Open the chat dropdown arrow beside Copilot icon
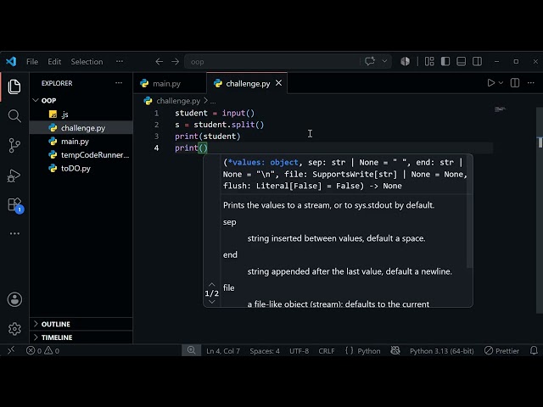 tap(384, 61)
